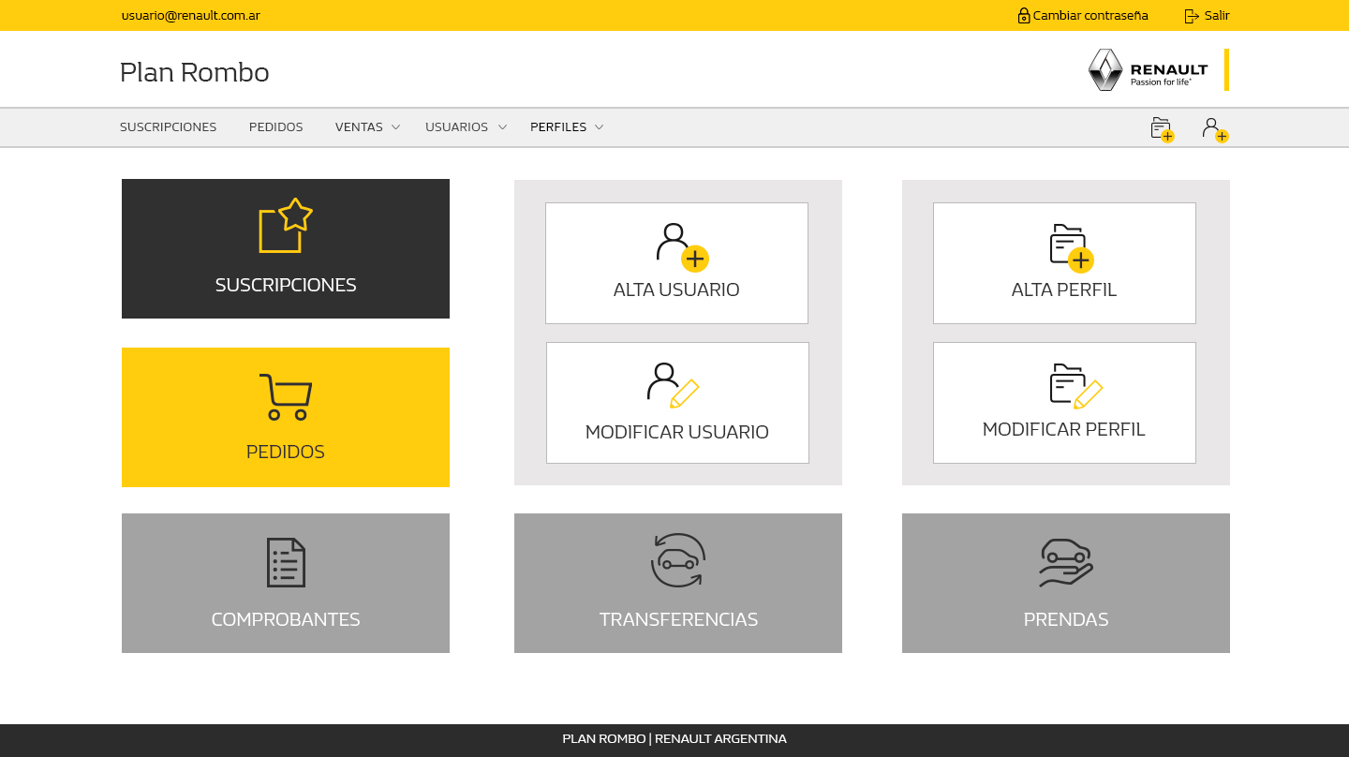Select the Modificar Usuario edit-user icon

tap(676, 384)
